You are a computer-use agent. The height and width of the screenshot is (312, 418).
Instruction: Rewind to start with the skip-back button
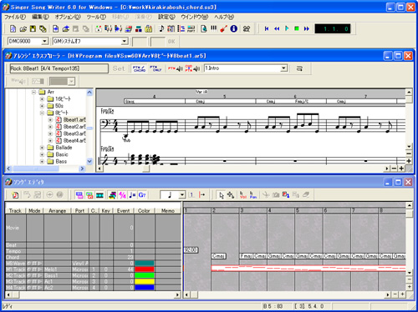(x=267, y=28)
